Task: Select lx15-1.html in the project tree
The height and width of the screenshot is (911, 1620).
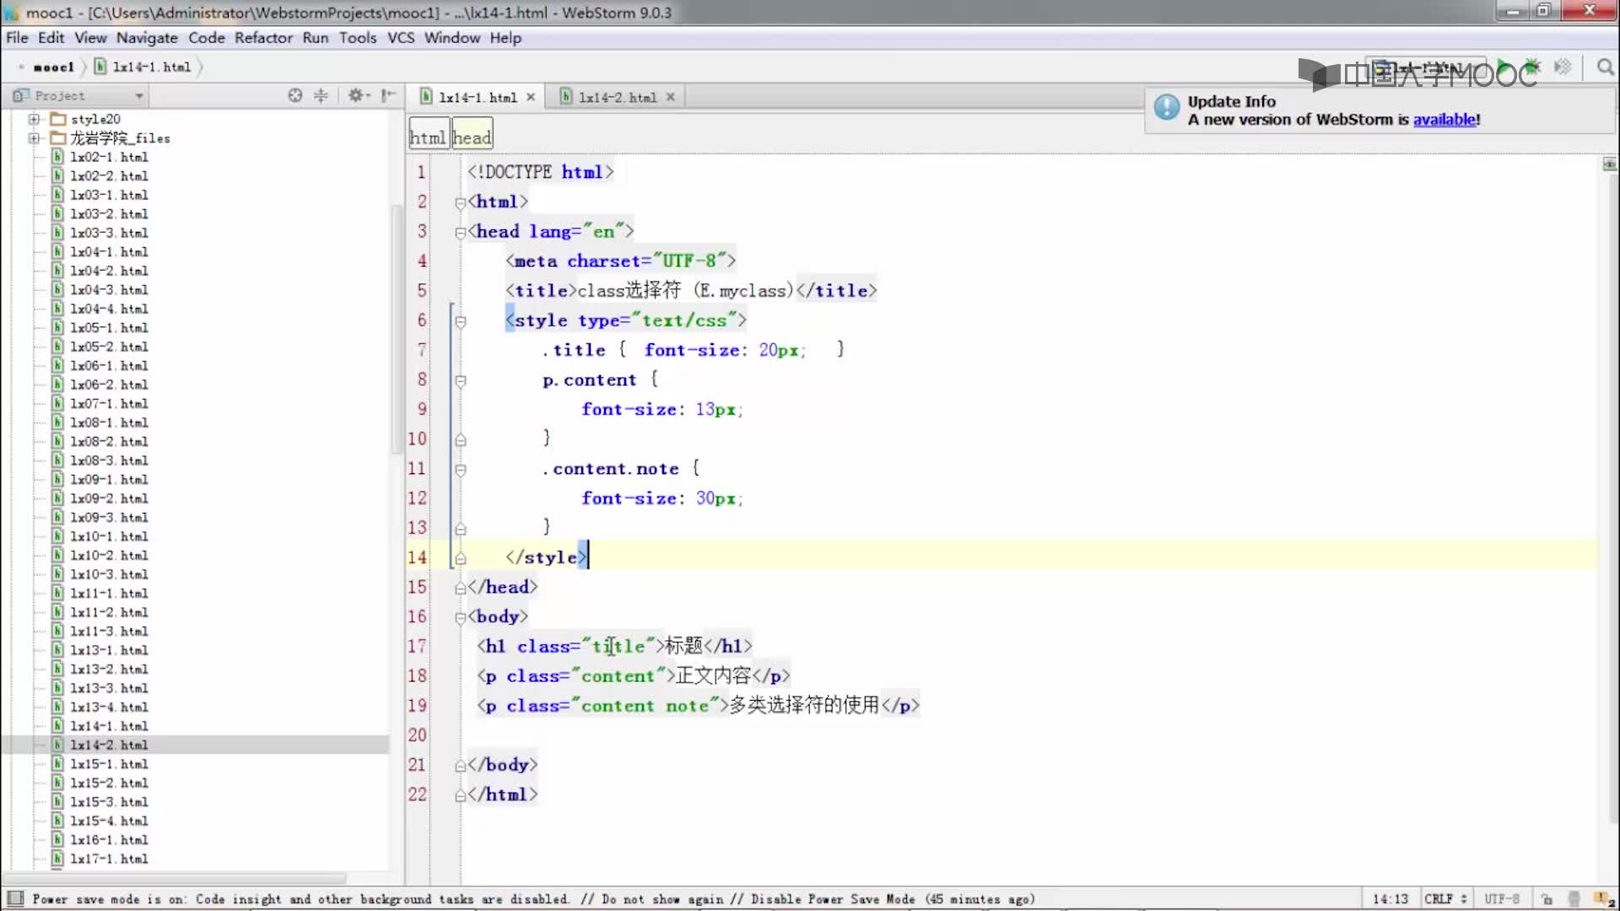Action: (109, 764)
